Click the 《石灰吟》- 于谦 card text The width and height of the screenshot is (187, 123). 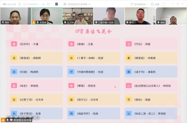pos(29,44)
